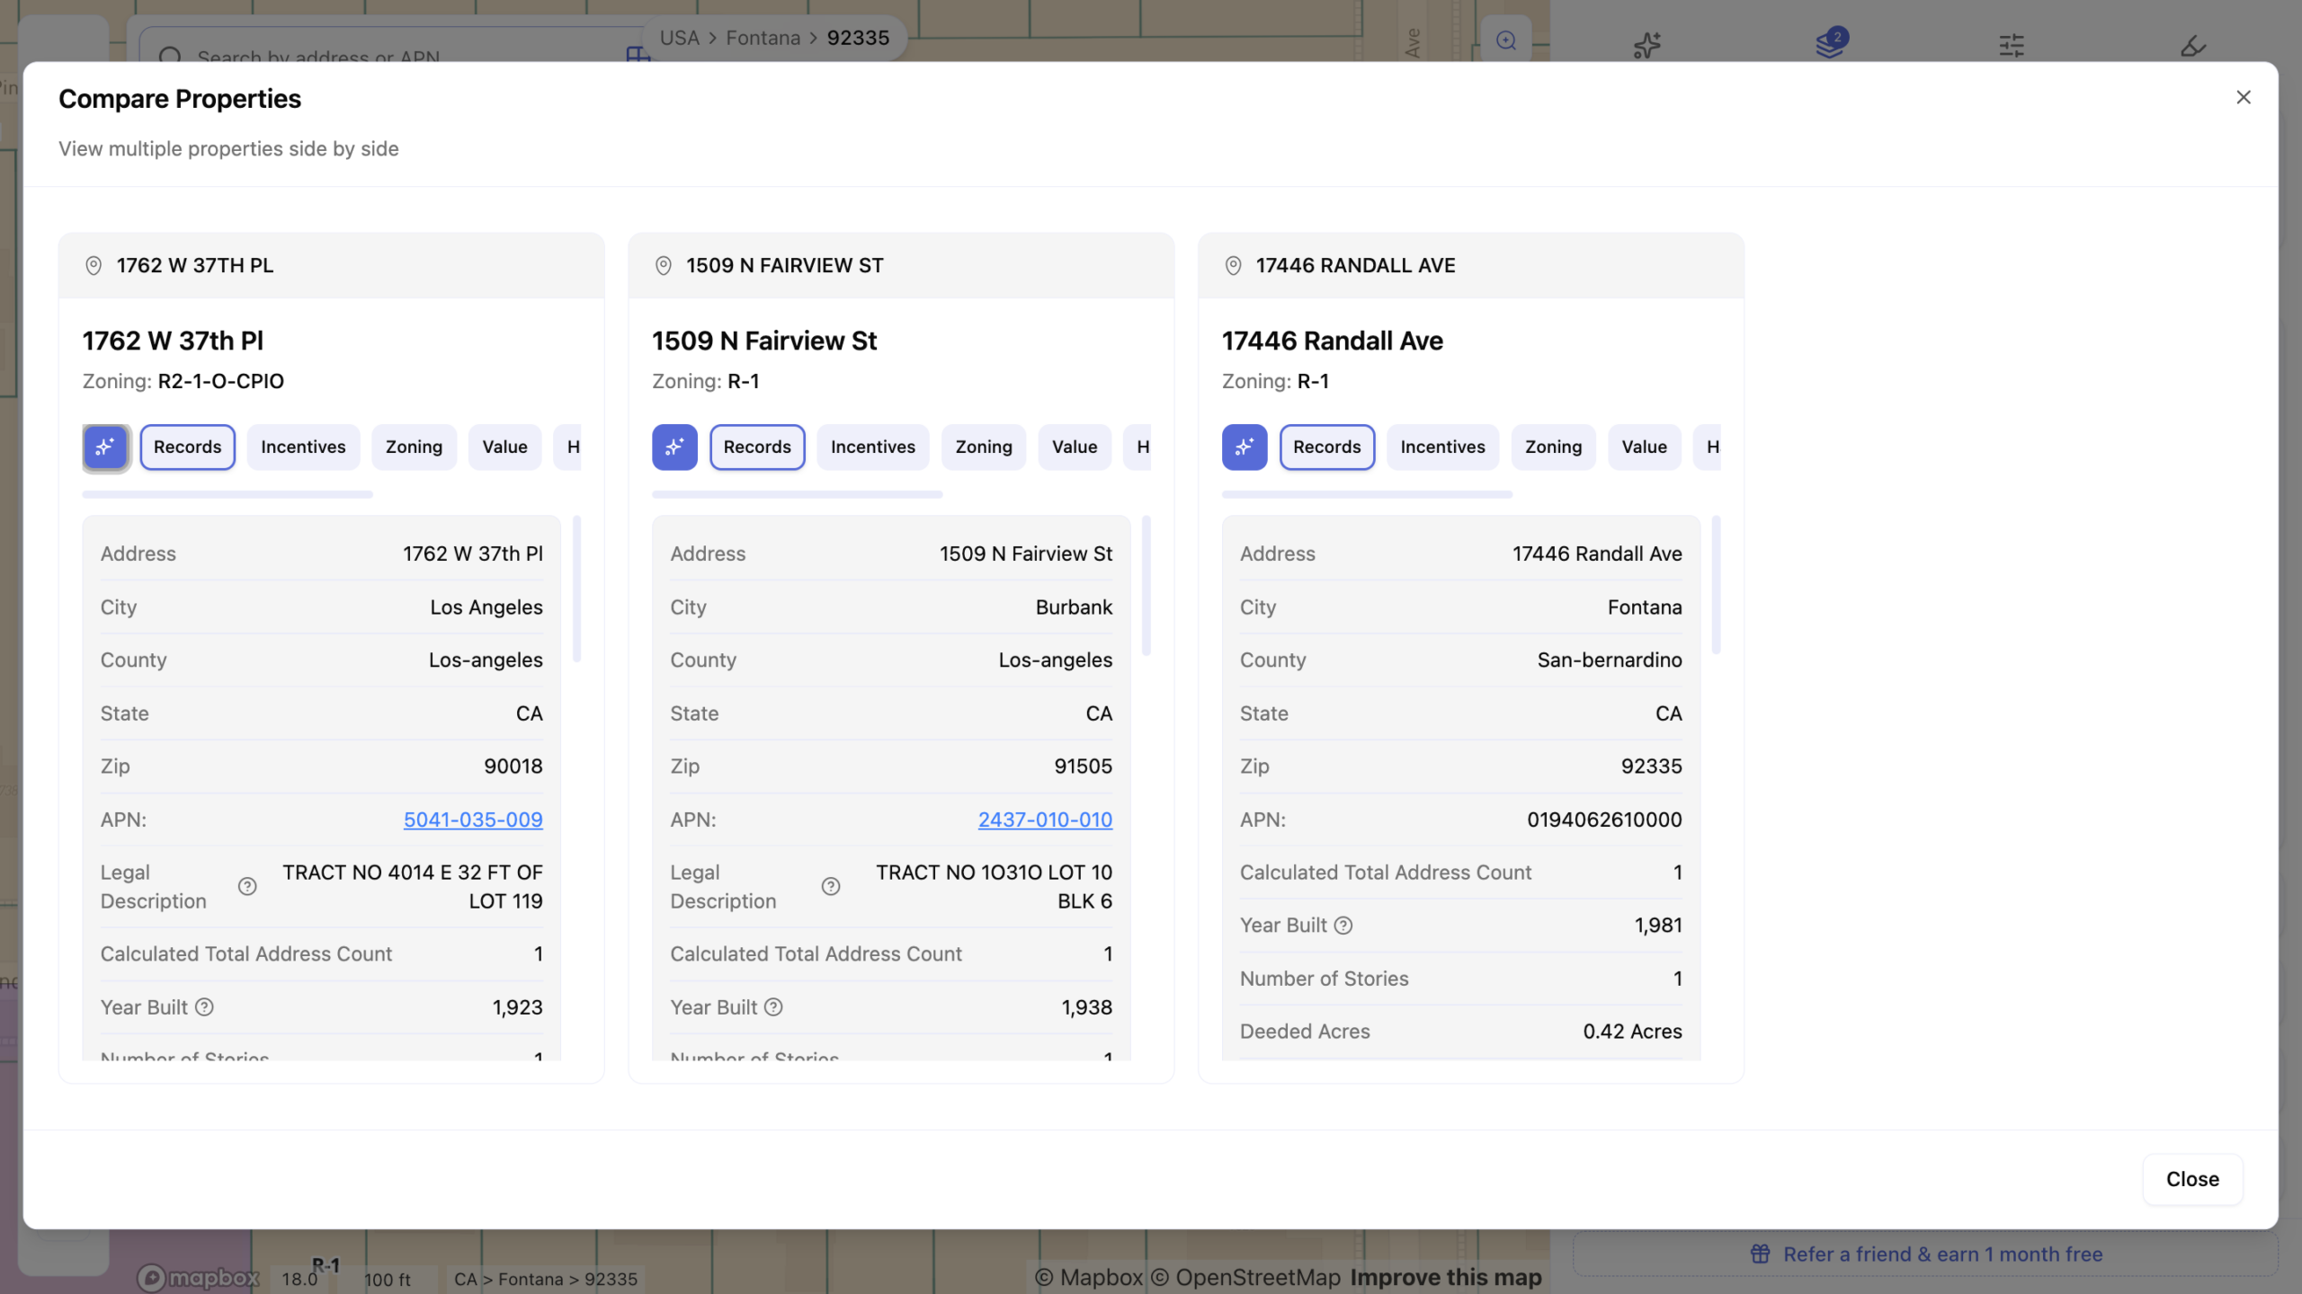Open Value tab for 1509 N Fairview St
The height and width of the screenshot is (1294, 2302).
pos(1075,447)
